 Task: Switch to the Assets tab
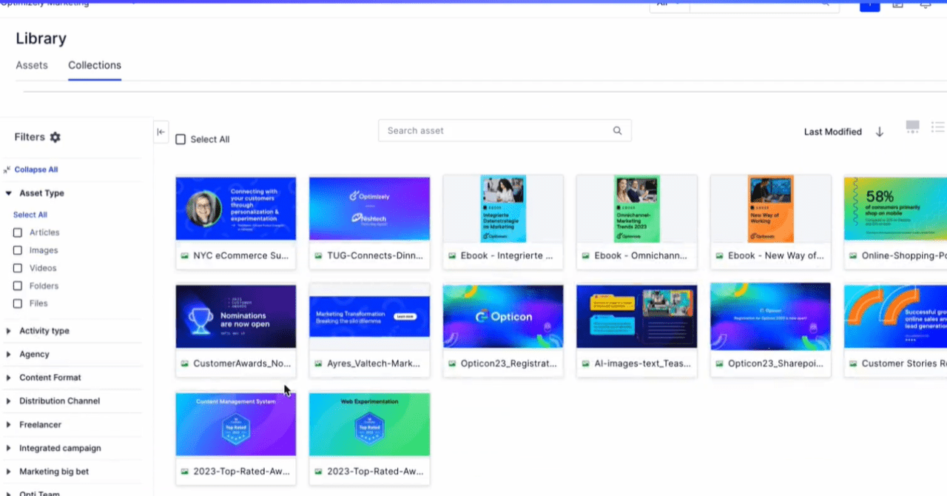tap(32, 65)
